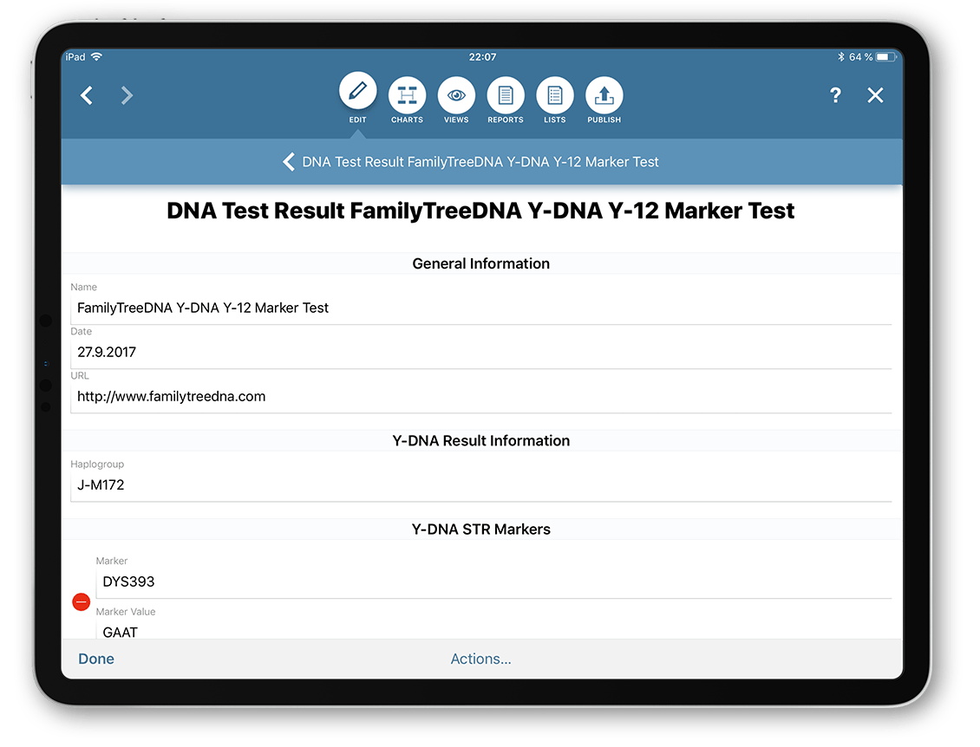Select the General Information section header
Image resolution: width=980 pixels, height=747 pixels.
click(x=481, y=263)
